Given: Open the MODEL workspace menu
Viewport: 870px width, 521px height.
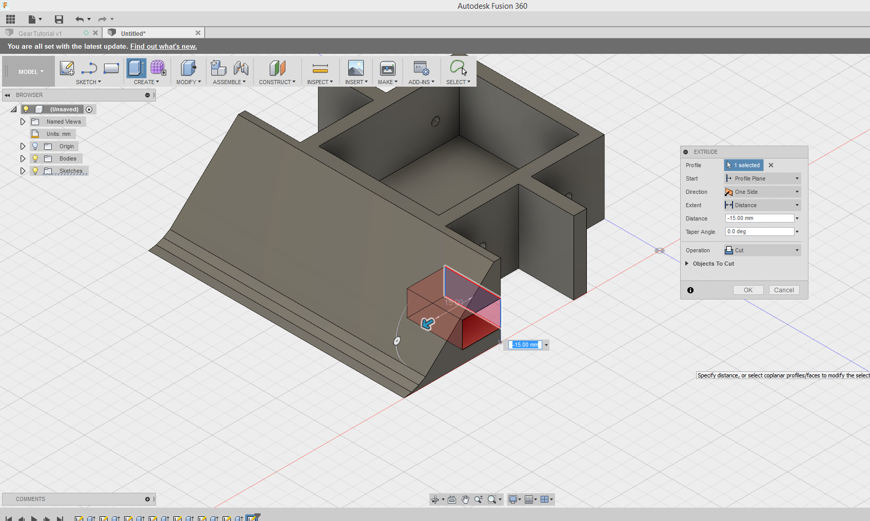Looking at the screenshot, I should click(x=28, y=71).
